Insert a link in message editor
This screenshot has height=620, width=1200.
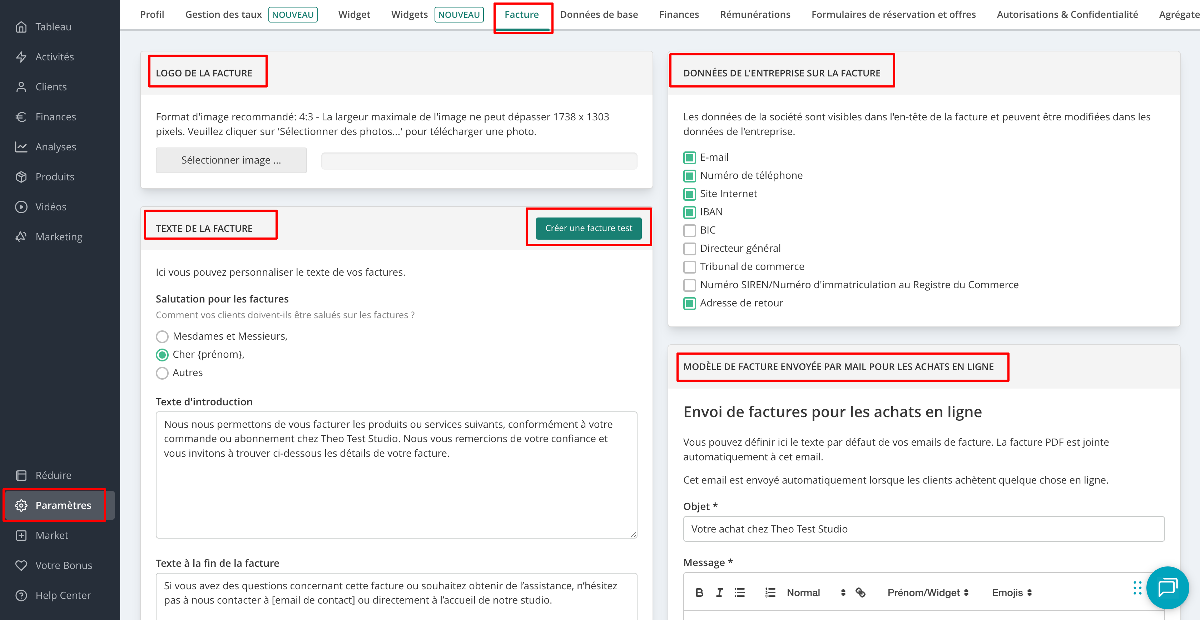861,592
